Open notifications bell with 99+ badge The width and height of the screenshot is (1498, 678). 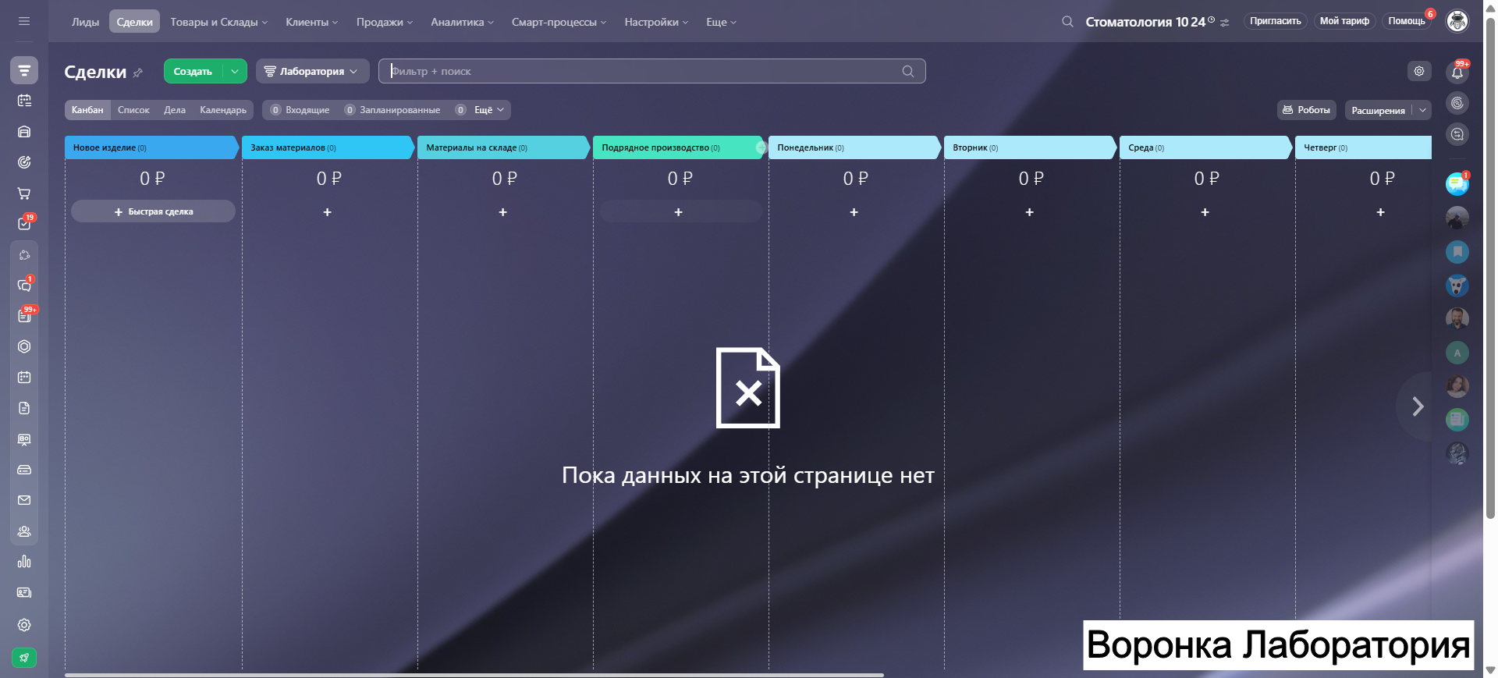[1457, 73]
